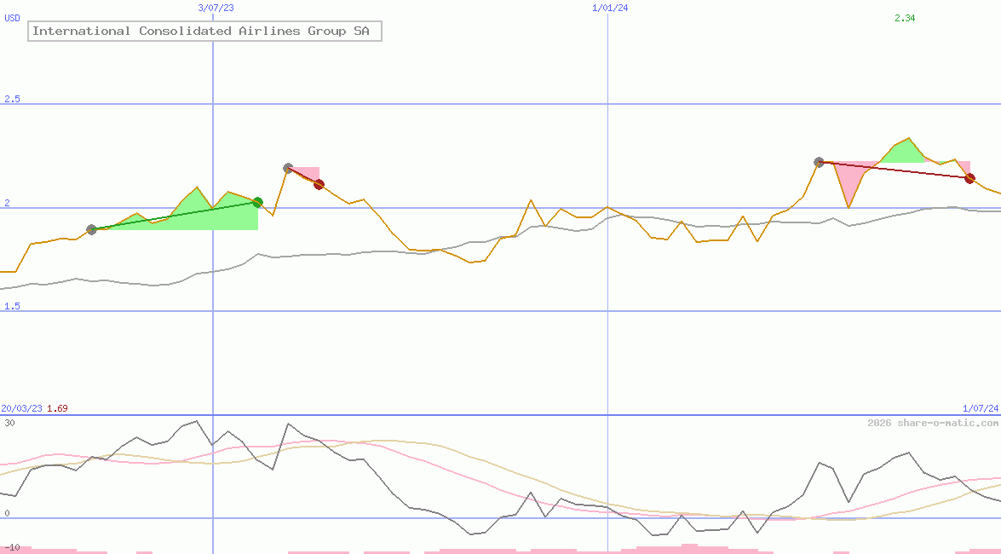Click the gray entry dot starting the green trendline
This screenshot has width=1001, height=554.
click(92, 229)
